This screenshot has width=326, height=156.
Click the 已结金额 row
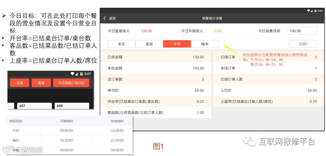coord(156,57)
